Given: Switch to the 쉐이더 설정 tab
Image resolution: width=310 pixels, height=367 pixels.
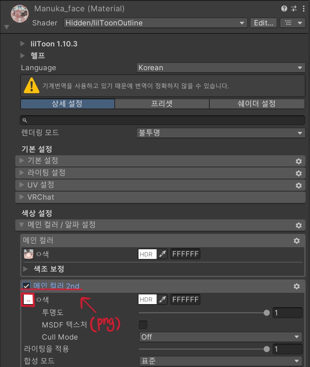Looking at the screenshot, I should click(x=257, y=104).
